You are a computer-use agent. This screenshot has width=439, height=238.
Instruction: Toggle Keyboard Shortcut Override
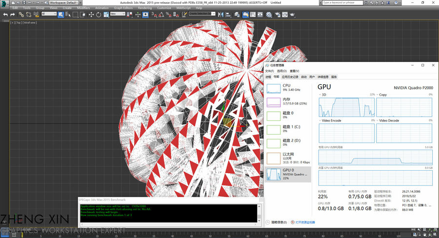pyautogui.click(x=145, y=15)
